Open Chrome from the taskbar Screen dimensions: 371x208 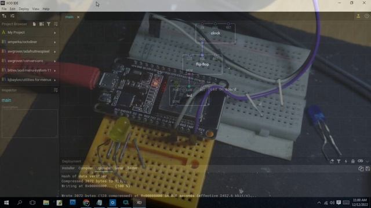pos(86,203)
